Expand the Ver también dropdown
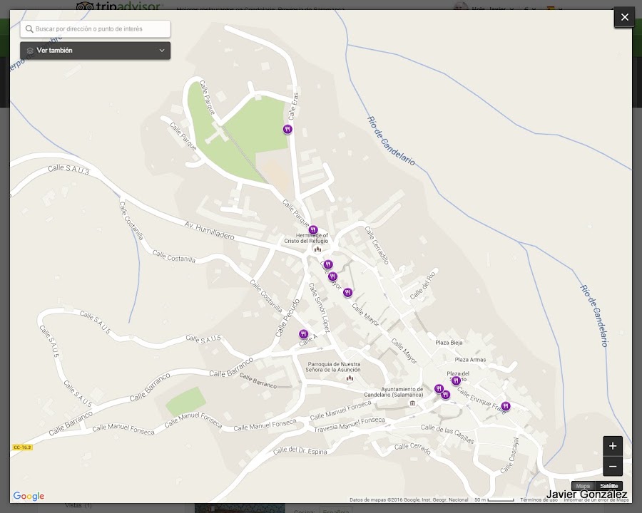 [96, 51]
